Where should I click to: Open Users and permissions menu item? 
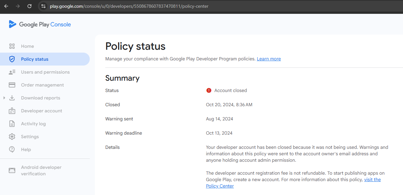tap(45, 72)
